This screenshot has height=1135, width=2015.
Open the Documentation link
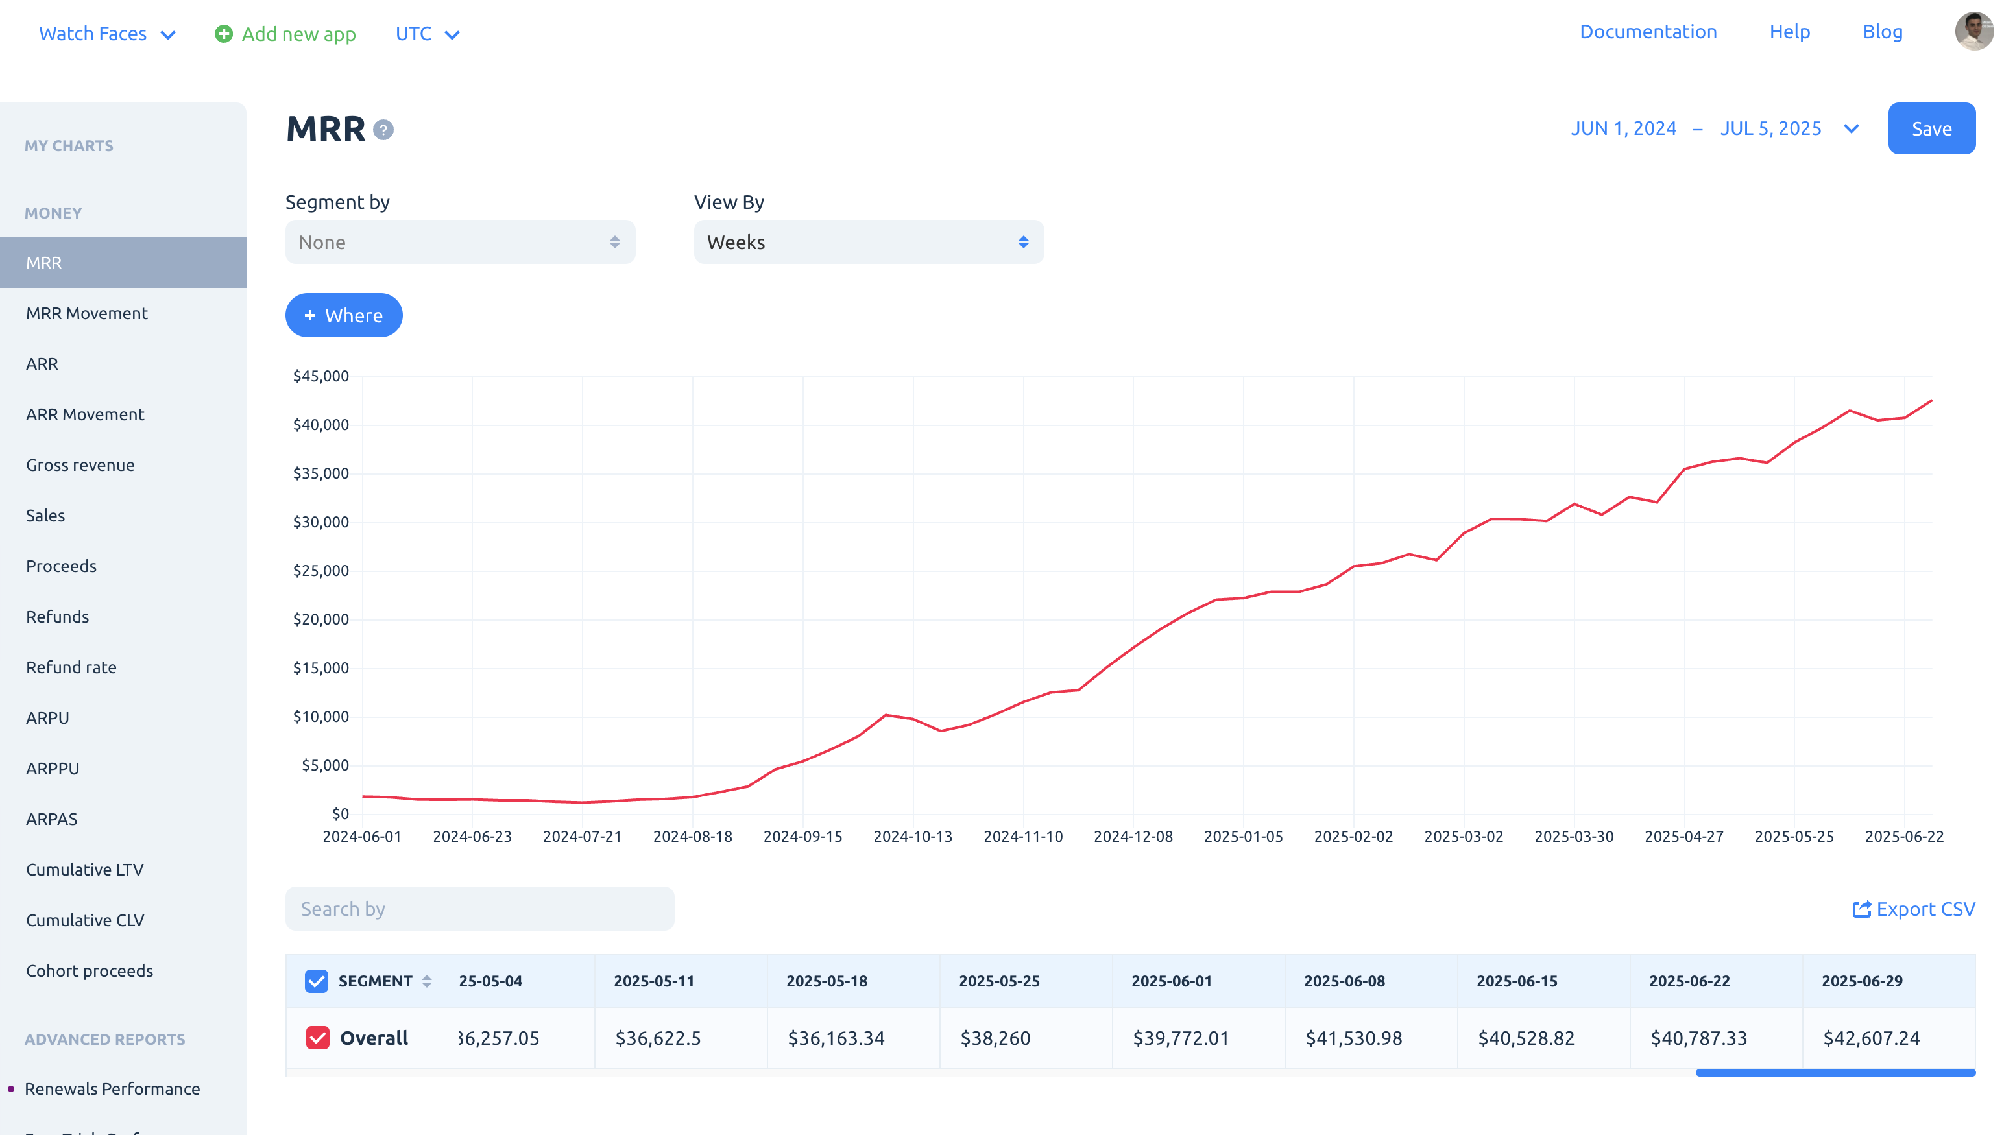pos(1647,31)
